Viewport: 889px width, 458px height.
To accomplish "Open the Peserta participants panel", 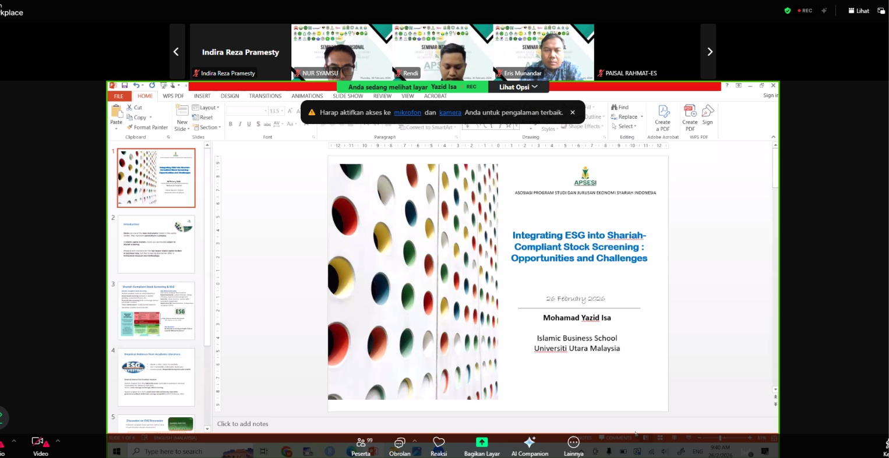I will coord(361,447).
